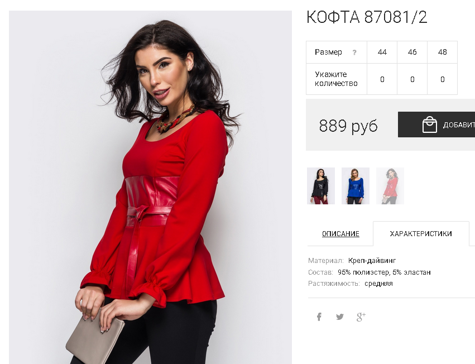The width and height of the screenshot is (475, 364).
Task: Click size 46 column header
Action: pyautogui.click(x=412, y=52)
